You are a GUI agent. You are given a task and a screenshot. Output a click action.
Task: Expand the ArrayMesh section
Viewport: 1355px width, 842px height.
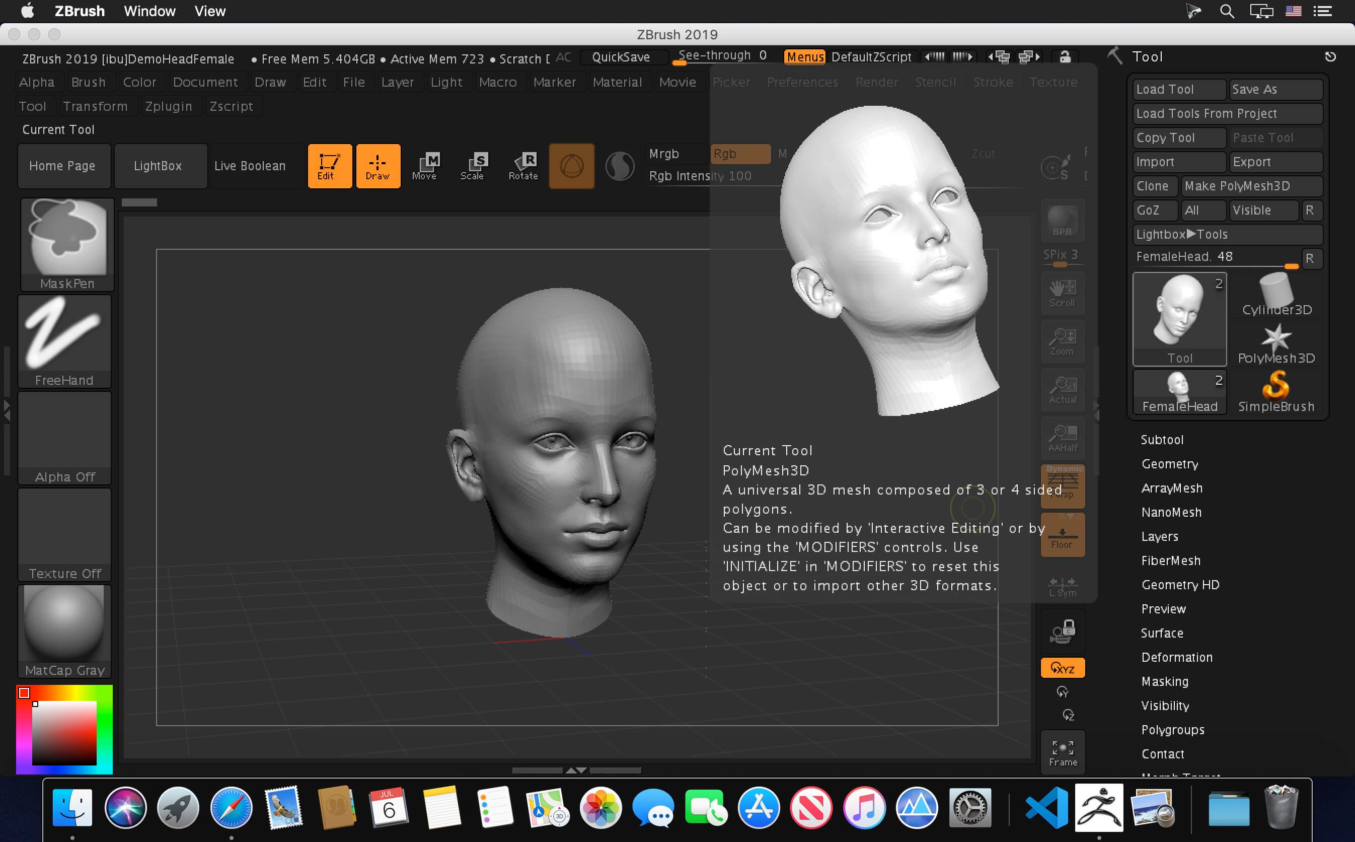click(x=1172, y=488)
